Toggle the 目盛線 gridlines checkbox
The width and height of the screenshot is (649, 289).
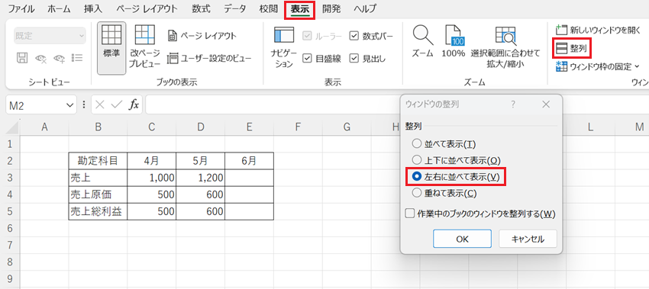pos(307,58)
